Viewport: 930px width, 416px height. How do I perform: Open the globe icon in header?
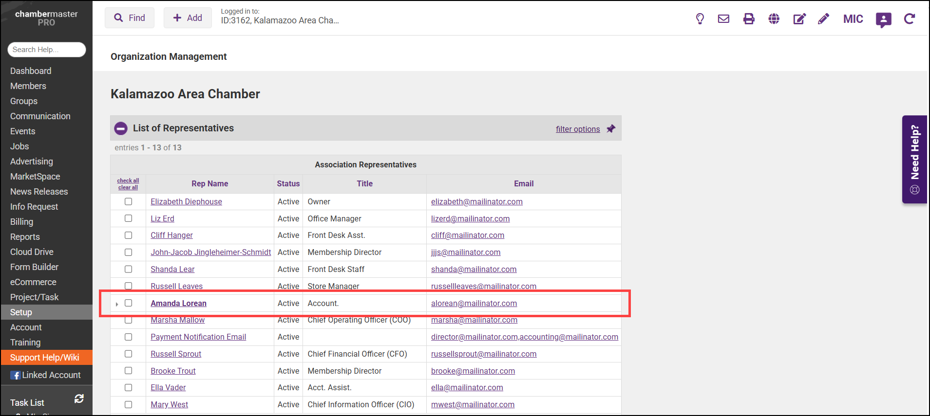pyautogui.click(x=774, y=19)
